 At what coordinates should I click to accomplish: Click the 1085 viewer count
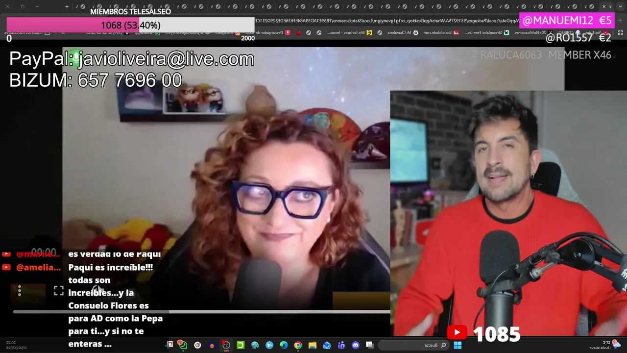497,333
